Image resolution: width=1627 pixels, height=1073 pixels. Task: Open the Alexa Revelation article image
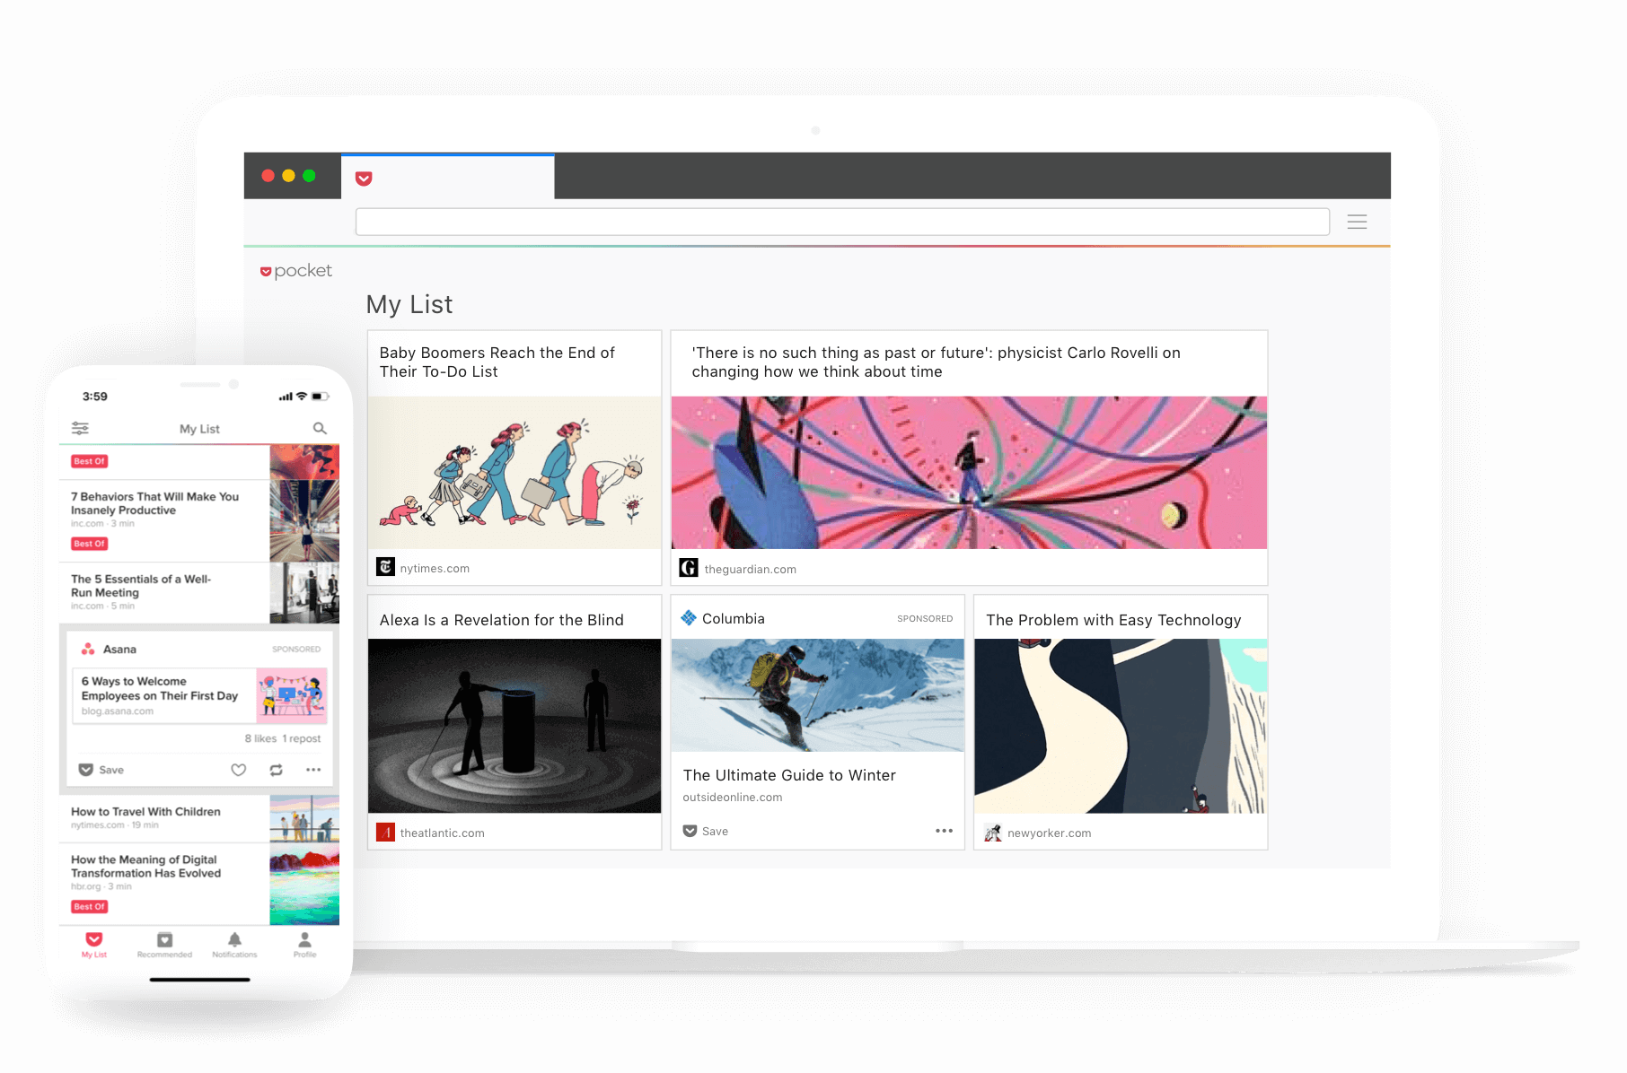click(514, 725)
